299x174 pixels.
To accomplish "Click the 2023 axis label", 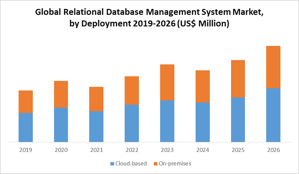I will 167,150.
